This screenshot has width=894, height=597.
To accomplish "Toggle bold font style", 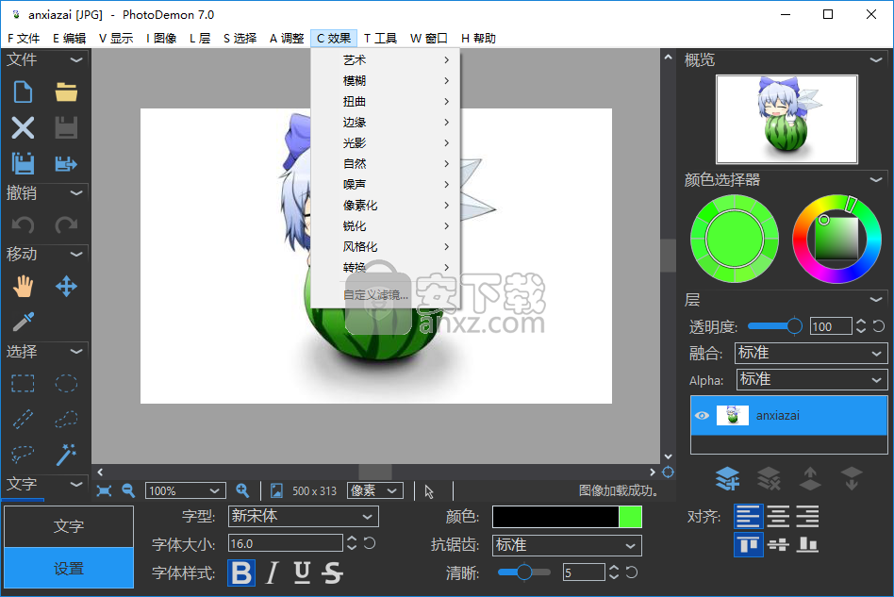I will click(241, 573).
